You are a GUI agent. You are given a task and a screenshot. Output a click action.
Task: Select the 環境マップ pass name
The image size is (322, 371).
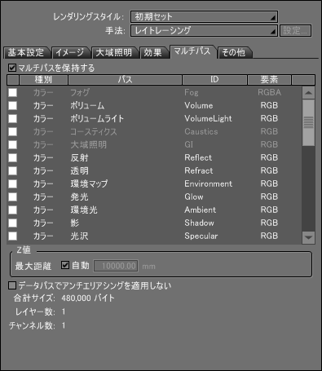pos(89,183)
